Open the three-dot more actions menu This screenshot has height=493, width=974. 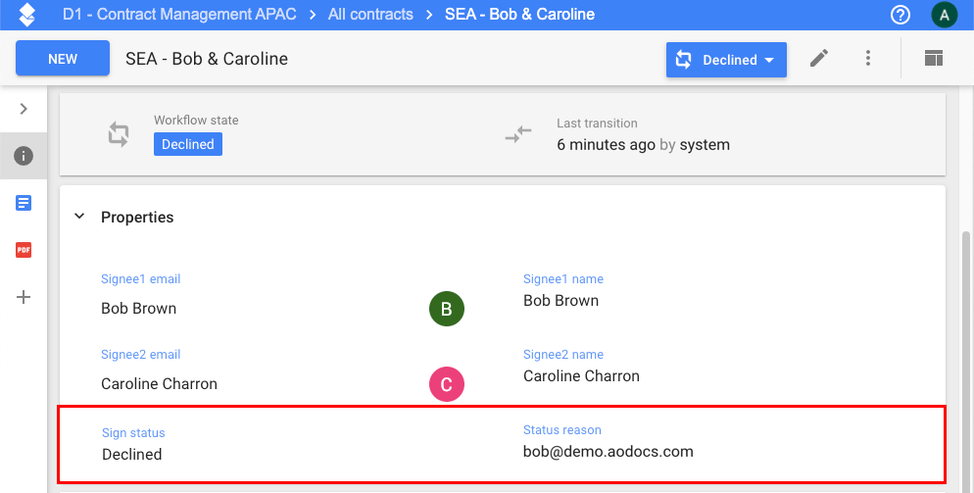868,59
